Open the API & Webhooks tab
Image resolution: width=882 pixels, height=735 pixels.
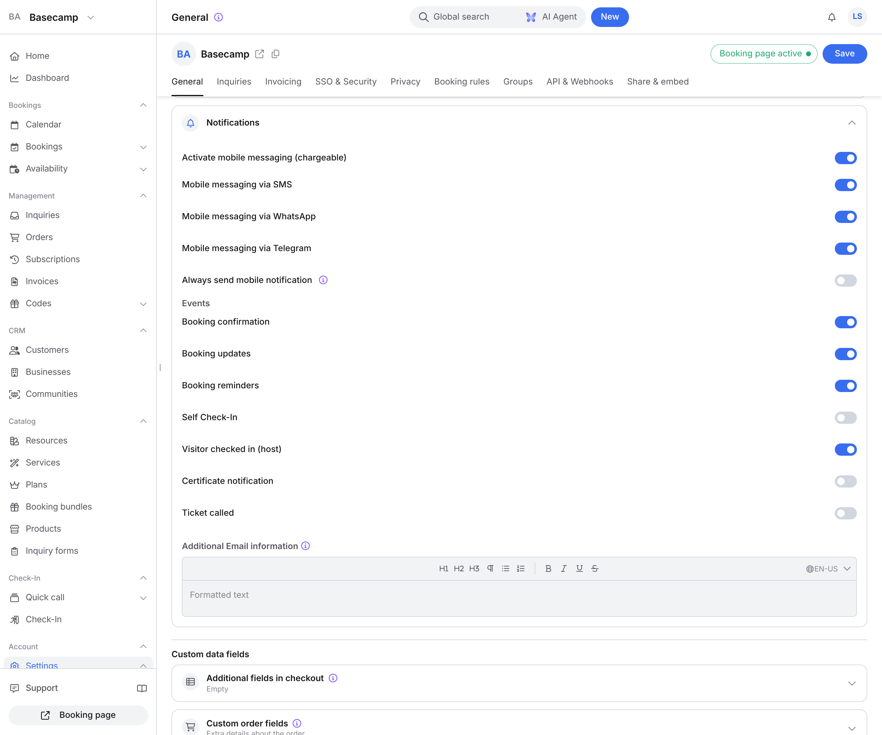(580, 81)
